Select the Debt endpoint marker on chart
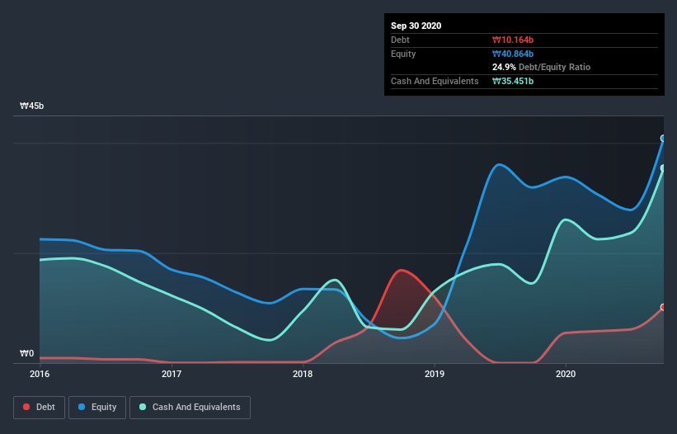The height and width of the screenshot is (434, 677). tap(664, 307)
